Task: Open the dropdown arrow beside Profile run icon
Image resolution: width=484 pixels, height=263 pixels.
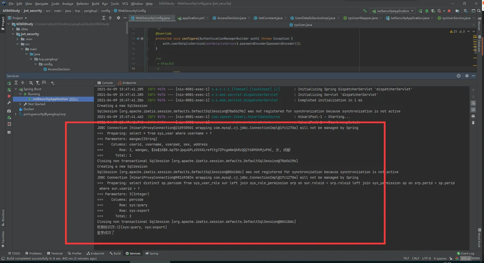Action: click(x=444, y=11)
